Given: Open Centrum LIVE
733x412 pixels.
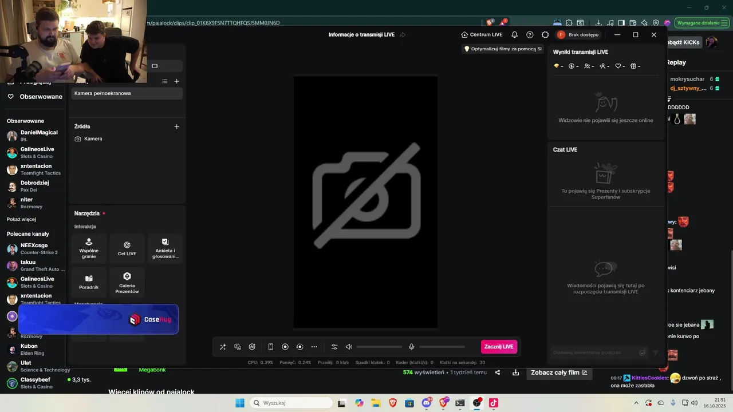Looking at the screenshot, I should click(482, 35).
